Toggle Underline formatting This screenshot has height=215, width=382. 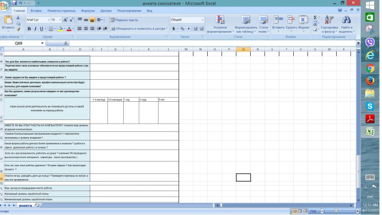click(42, 29)
